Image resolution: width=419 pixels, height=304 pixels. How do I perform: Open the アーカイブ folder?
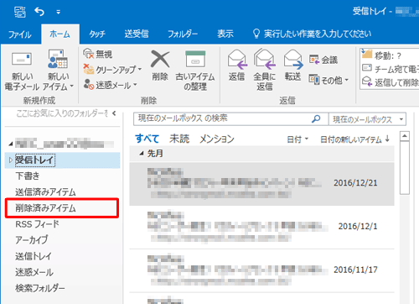31,240
